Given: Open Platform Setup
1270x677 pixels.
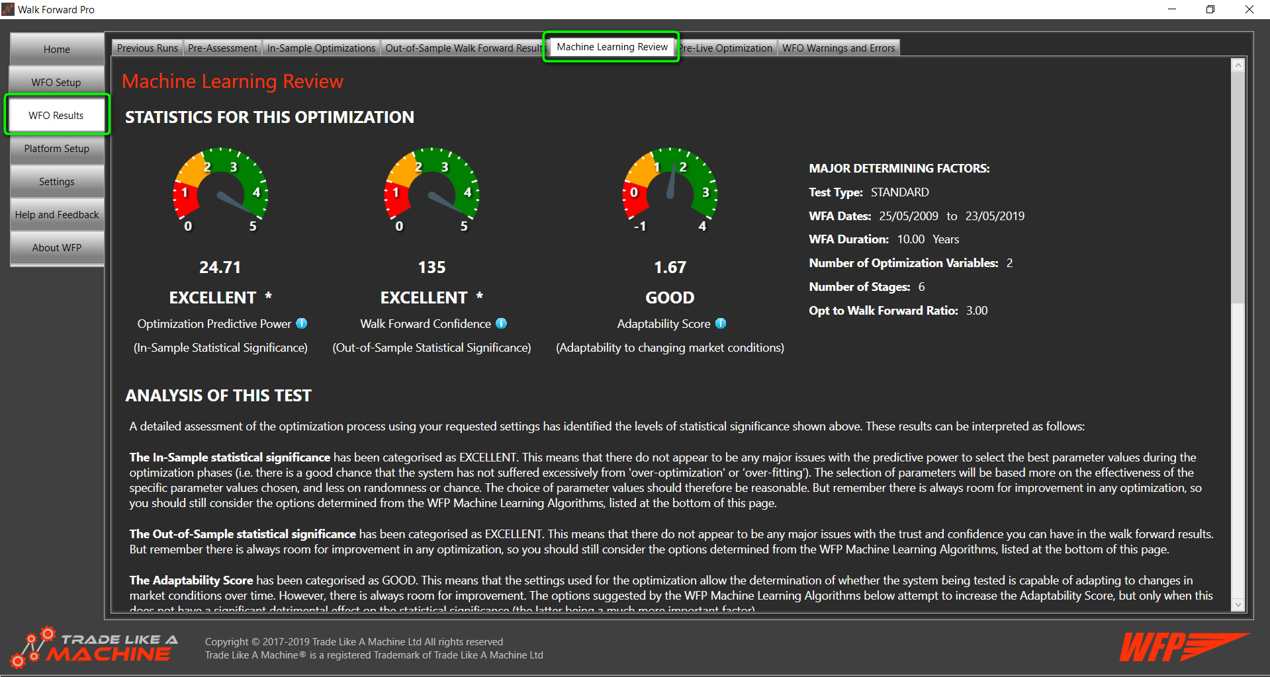Looking at the screenshot, I should pos(57,148).
